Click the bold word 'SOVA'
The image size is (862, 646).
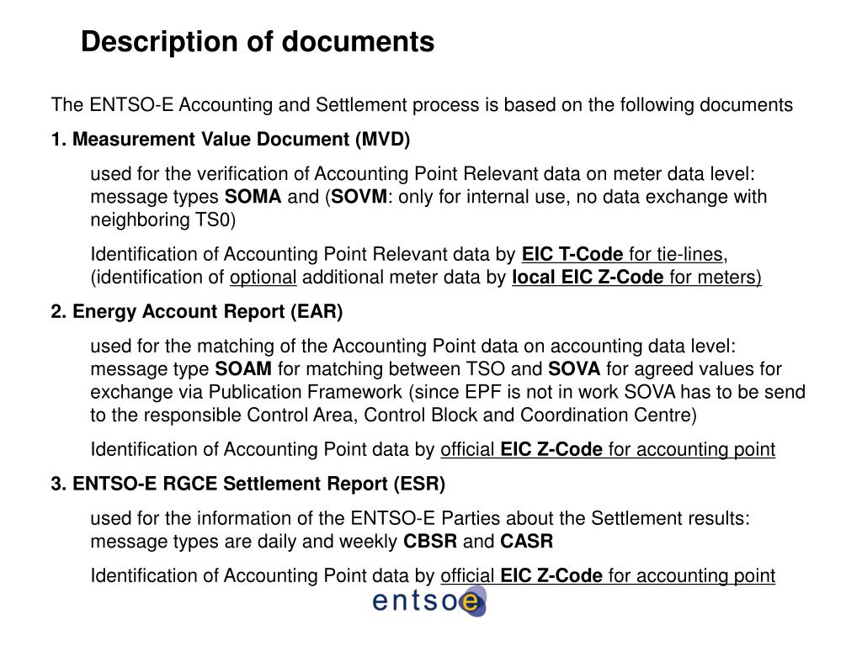[574, 368]
